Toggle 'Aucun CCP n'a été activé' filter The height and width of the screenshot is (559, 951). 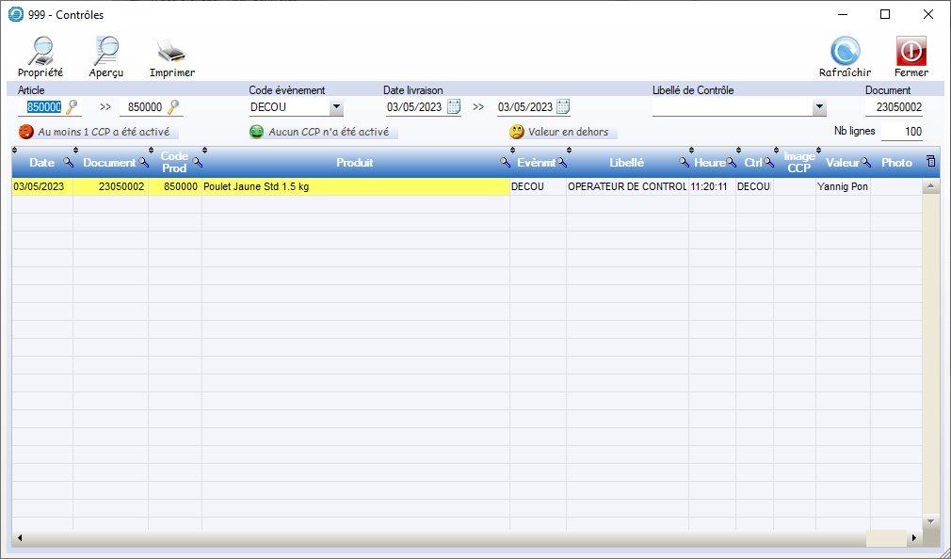point(321,133)
